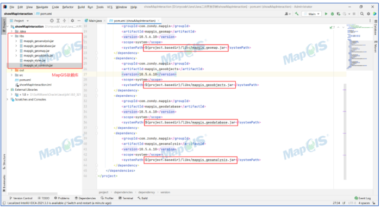
Task: Expand the src folder node
Action: 11,75
